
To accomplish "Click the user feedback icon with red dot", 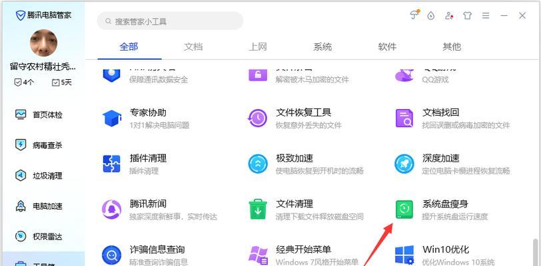I will click(449, 15).
